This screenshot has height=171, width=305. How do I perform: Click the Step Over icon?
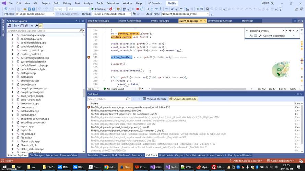[x=156, y=9]
